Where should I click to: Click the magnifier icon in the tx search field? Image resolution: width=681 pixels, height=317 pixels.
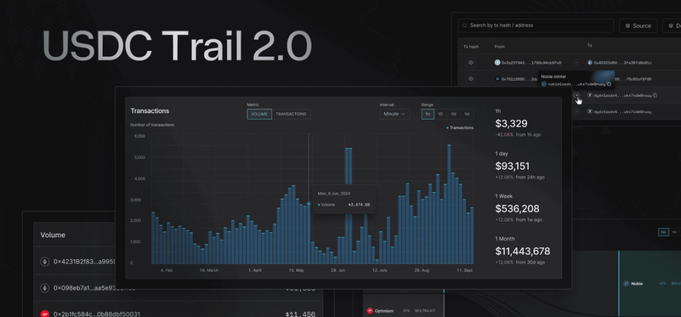pos(465,26)
